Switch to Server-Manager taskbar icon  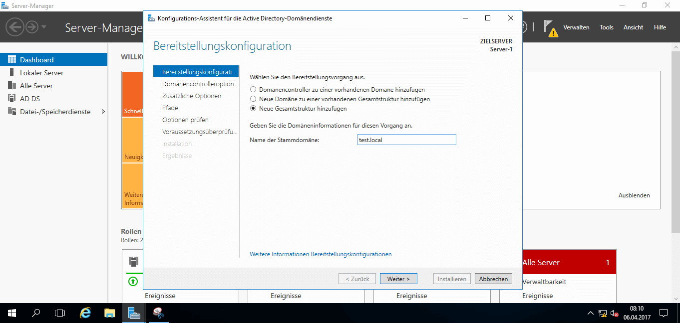click(x=134, y=313)
